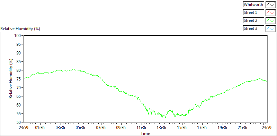Click the 65 value on Y axis

(x=19, y=96)
